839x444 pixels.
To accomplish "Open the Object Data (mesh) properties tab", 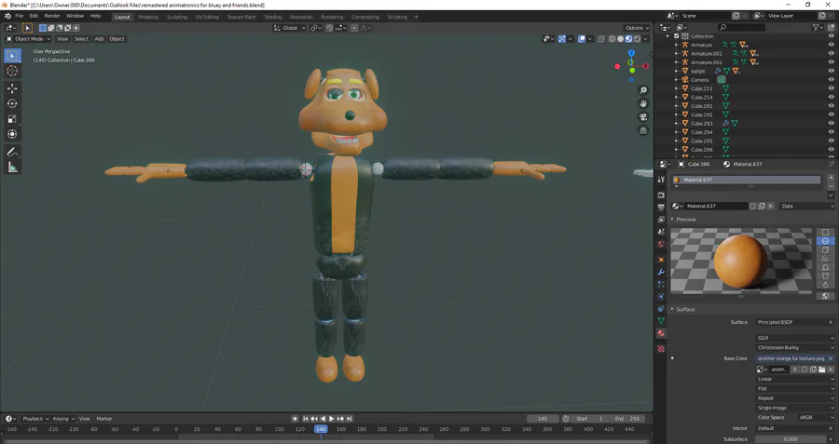I will [661, 321].
